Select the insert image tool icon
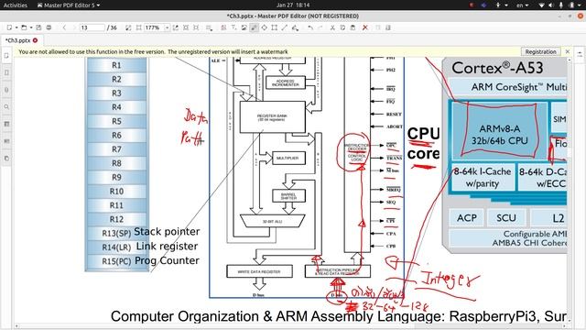Screen dimensions: 586x330 (x=244, y=27)
